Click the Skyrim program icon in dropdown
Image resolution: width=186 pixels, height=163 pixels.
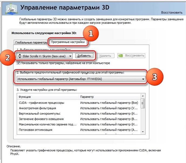click(20, 56)
